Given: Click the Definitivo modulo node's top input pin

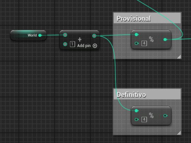Looking at the screenshot, I should [137, 111].
